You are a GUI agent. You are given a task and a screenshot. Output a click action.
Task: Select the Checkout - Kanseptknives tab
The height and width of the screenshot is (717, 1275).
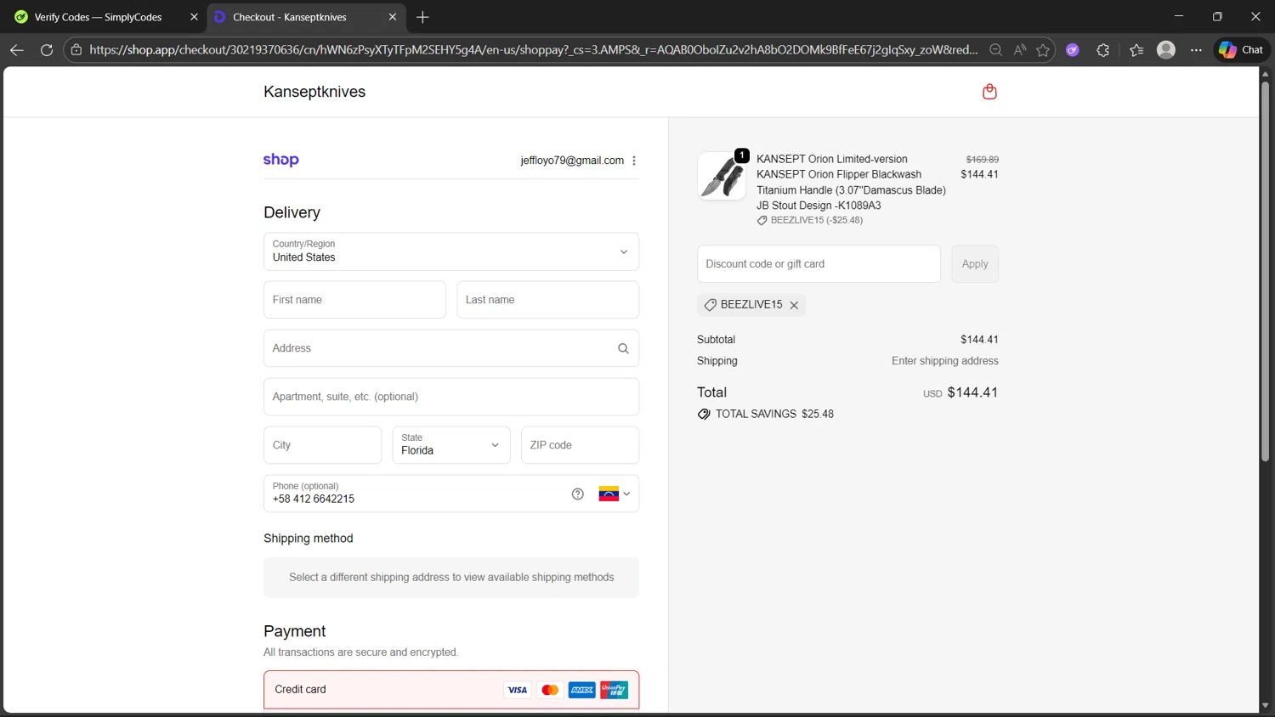pyautogui.click(x=304, y=17)
